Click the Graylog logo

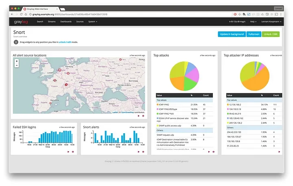click(x=21, y=22)
